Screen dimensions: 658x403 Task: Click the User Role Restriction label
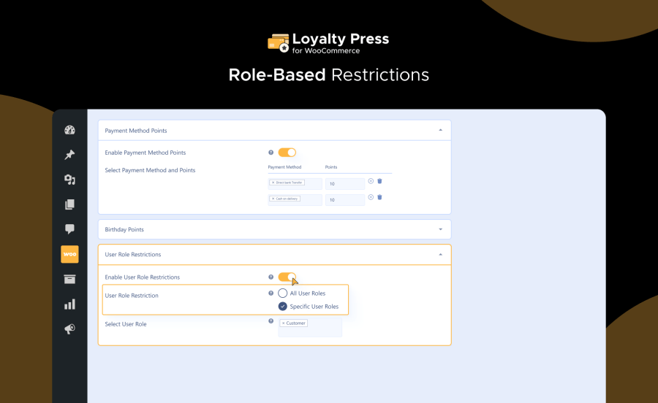[132, 296]
